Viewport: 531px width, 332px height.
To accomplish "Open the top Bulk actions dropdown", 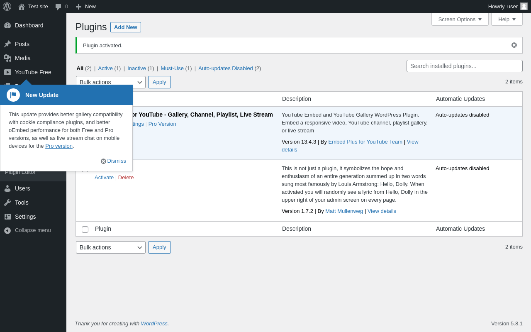I will 111,82.
